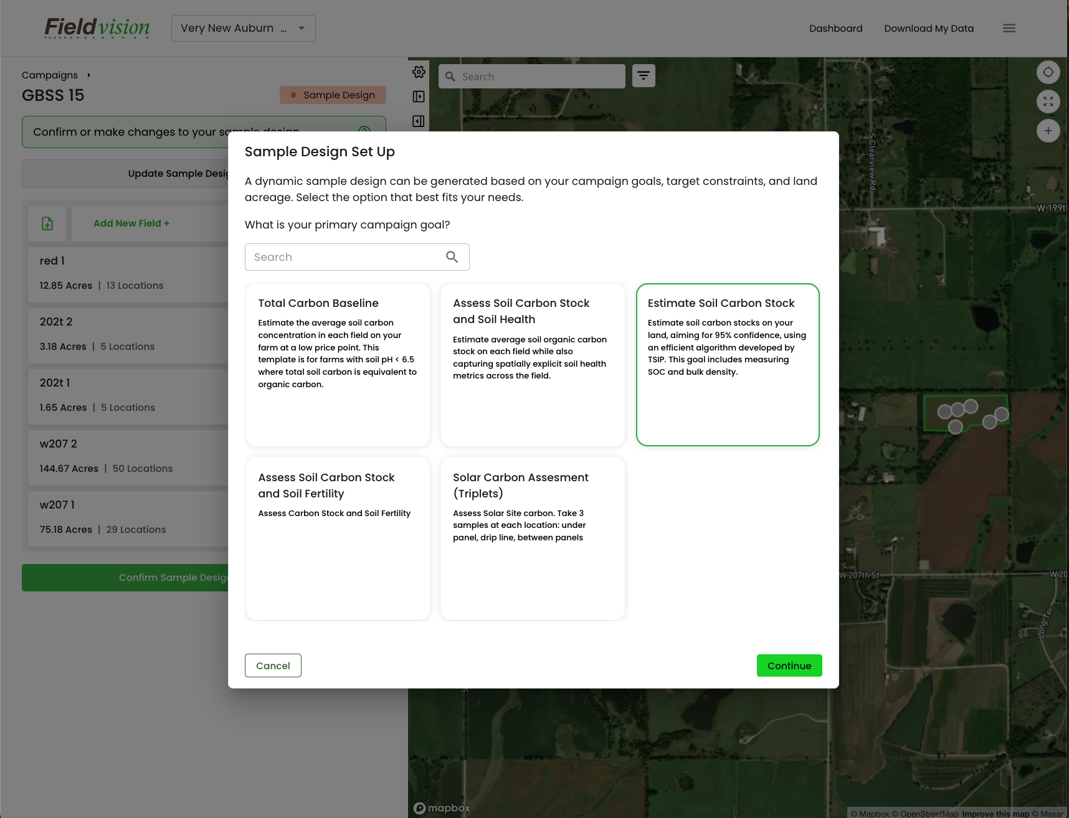
Task: Zoom in using the plus icon
Action: pos(1048,131)
